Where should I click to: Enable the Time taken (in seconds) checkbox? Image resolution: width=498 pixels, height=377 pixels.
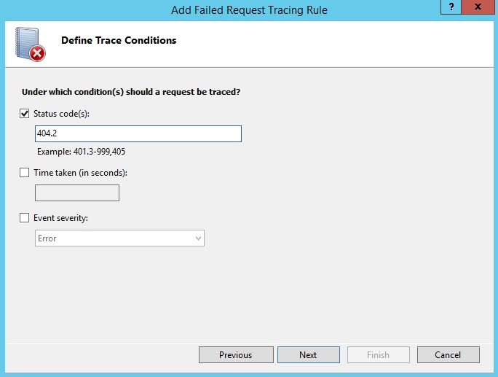tap(25, 172)
